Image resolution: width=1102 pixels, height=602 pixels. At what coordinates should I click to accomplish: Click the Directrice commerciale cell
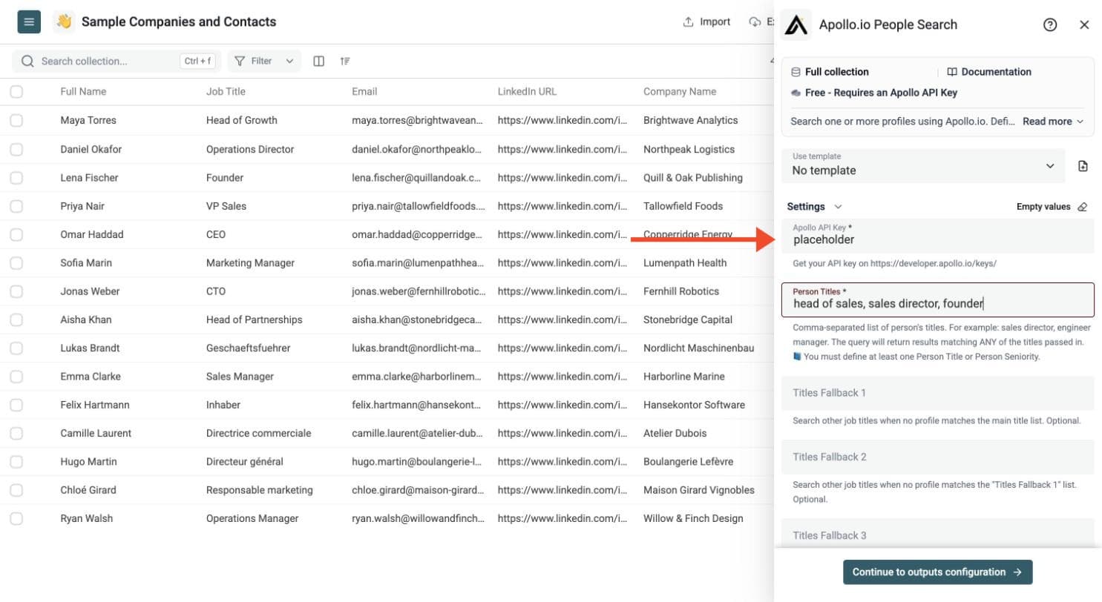(x=258, y=433)
